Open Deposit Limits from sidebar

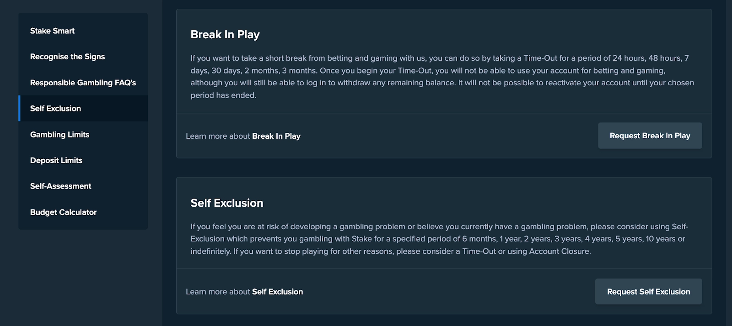point(56,160)
